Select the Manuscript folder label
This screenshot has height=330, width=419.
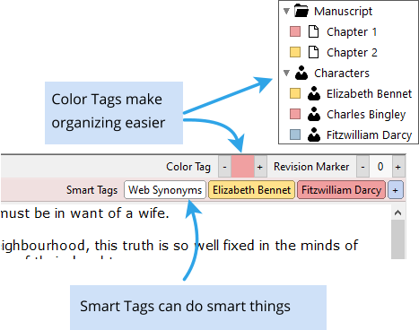(343, 12)
